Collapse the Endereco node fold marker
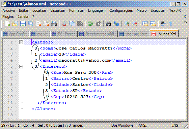This screenshot has width=189, height=129. (21, 66)
